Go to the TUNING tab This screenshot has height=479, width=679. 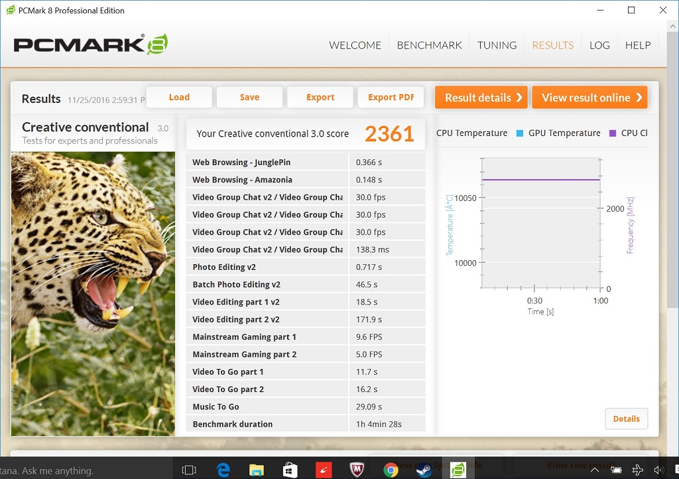497,45
